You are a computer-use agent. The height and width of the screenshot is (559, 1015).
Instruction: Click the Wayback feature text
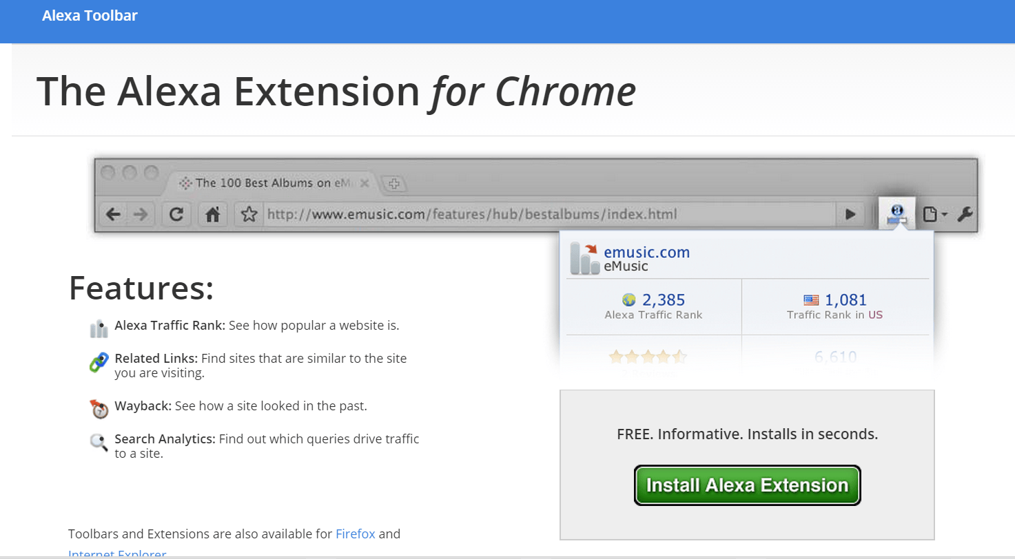pos(241,405)
